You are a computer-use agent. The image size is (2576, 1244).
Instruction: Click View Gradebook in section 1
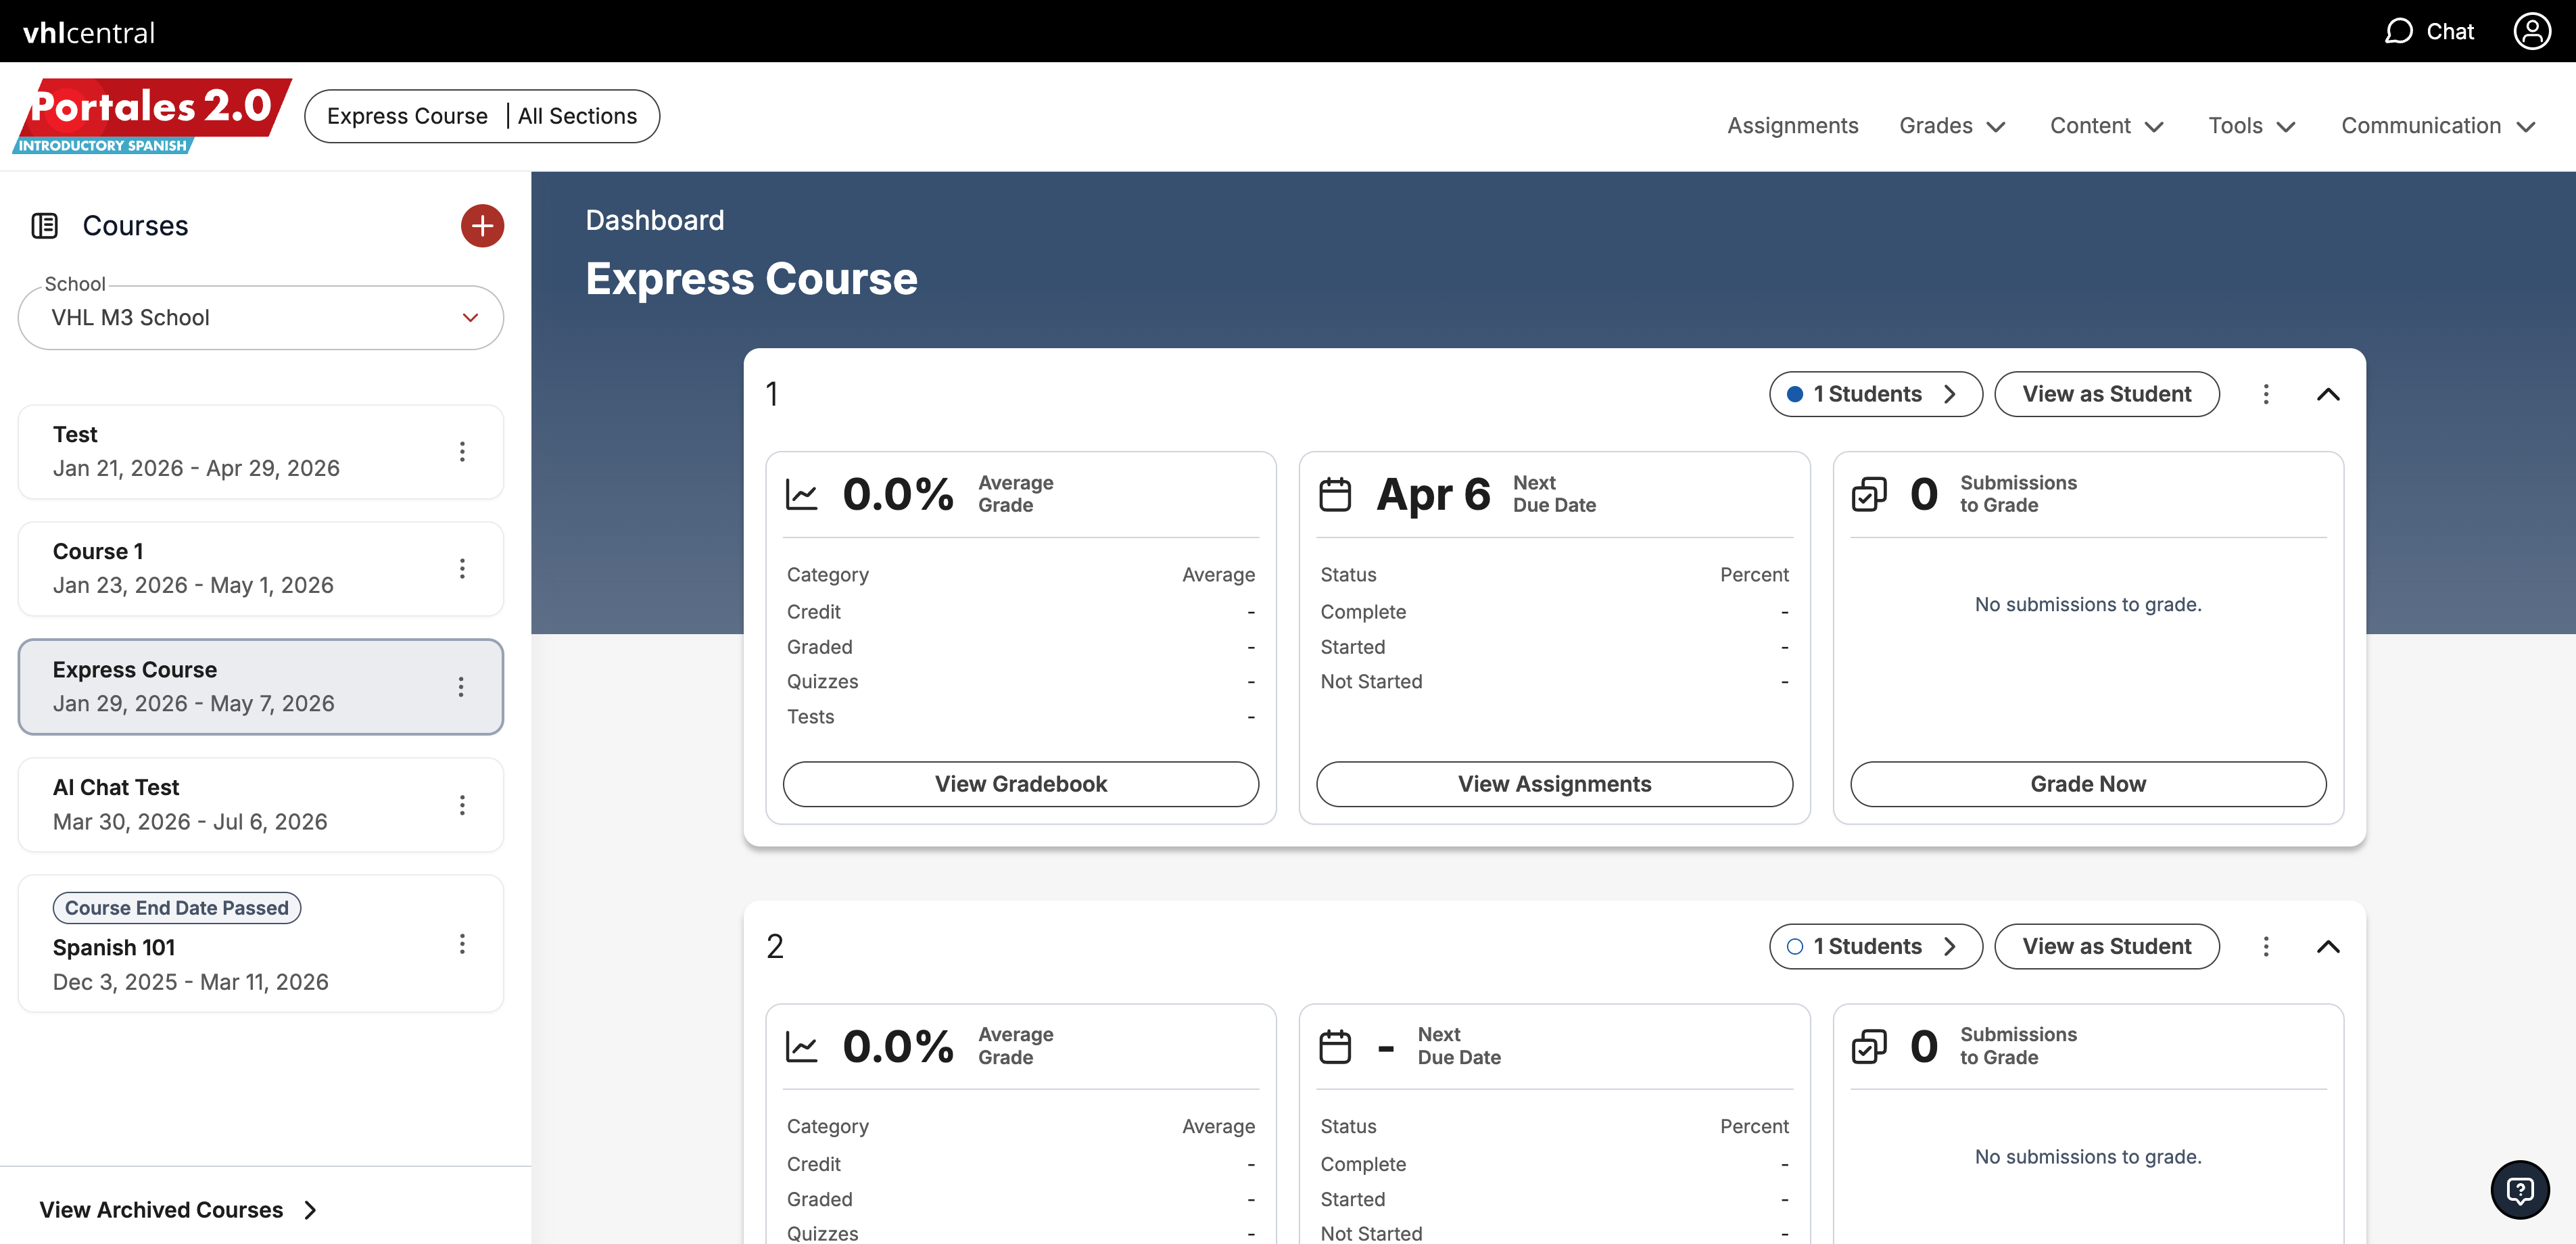[1021, 784]
